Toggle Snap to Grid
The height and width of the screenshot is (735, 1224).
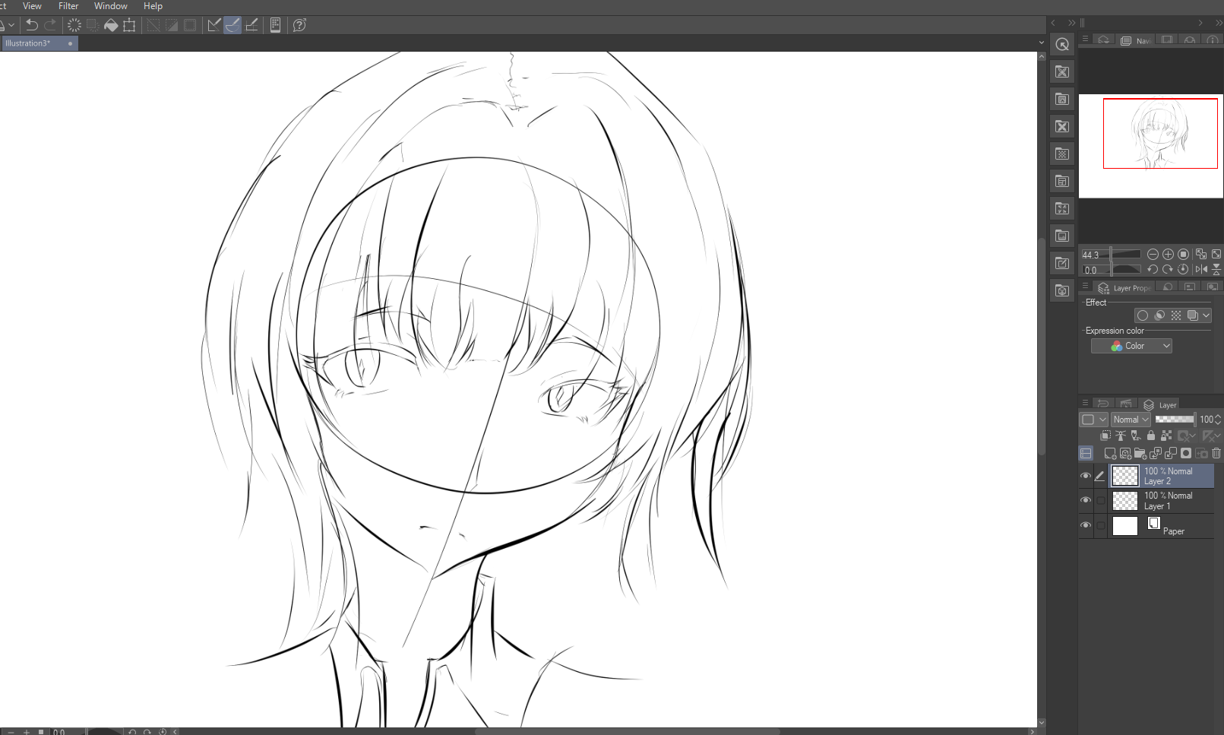251,25
